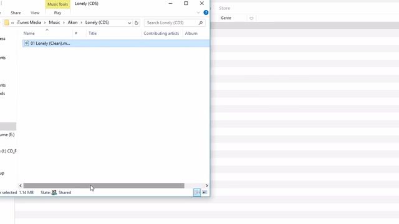Screen dimensions: 399x224
Task: Maximize the Lonely (CDS) Explorer window
Action: click(x=186, y=3)
